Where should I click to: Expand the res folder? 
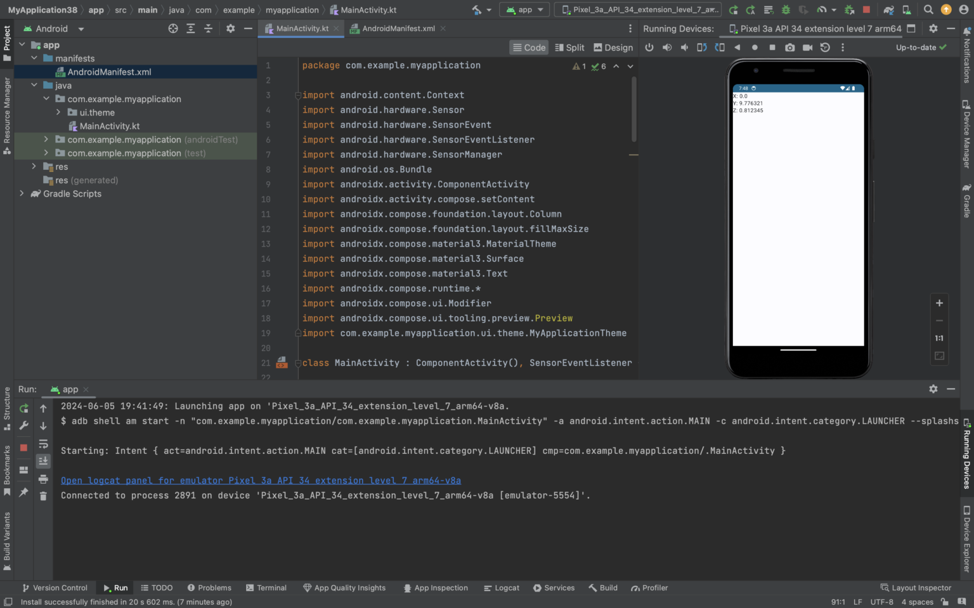(x=33, y=166)
